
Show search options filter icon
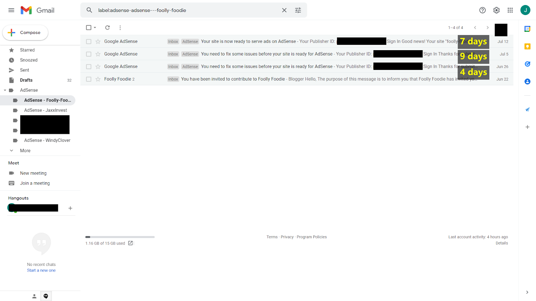coord(298,10)
